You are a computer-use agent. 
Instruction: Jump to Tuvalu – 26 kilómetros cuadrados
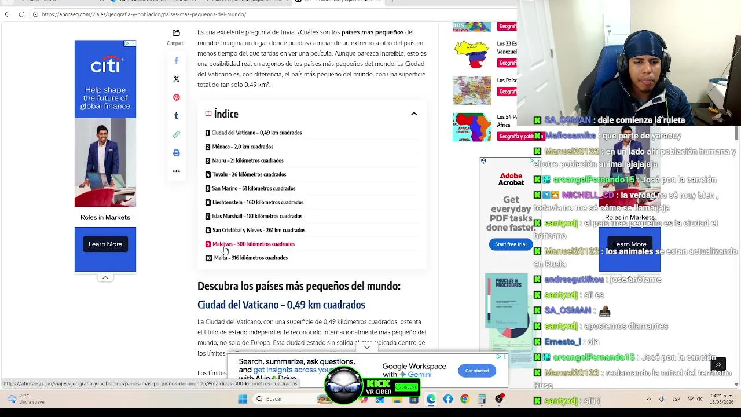tap(249, 174)
